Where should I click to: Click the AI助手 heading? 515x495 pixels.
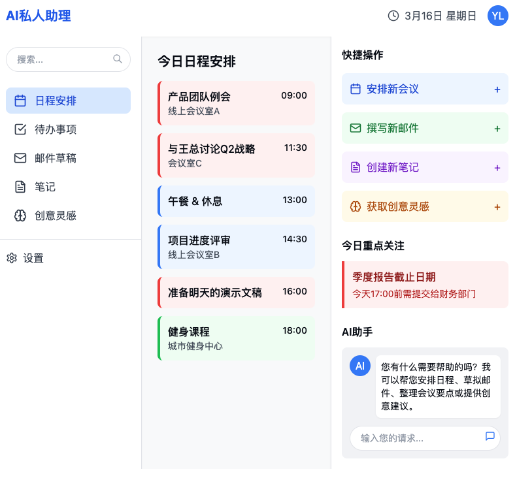coord(357,332)
